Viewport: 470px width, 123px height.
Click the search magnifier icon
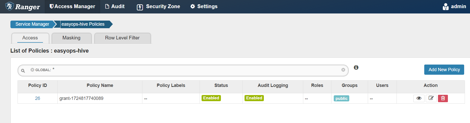pos(23,71)
